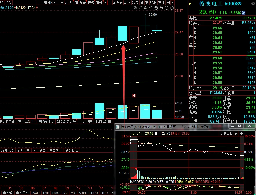Click the 内 toolbar button
This screenshot has height=195, width=256.
(110, 2)
